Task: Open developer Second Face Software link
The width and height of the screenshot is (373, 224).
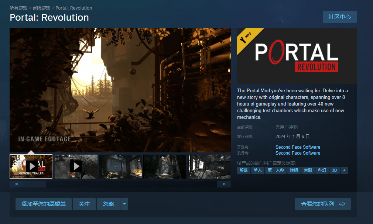Action: [x=298, y=147]
